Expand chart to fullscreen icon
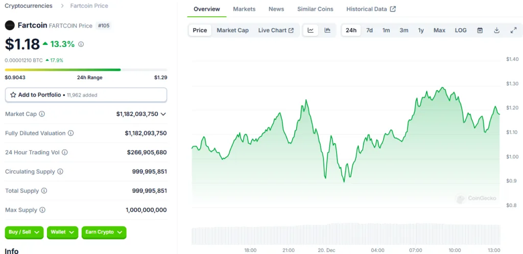 514,30
